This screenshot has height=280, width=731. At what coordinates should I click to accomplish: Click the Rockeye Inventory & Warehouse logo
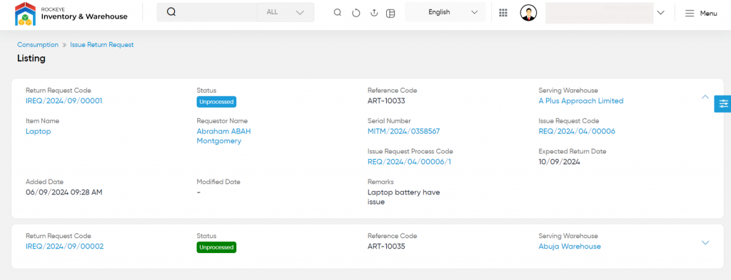pos(71,13)
